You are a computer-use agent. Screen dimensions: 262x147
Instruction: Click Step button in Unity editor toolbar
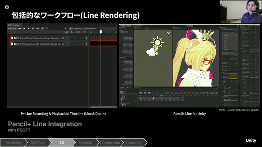192,26
